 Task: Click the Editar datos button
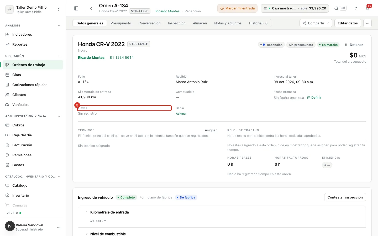pyautogui.click(x=348, y=23)
